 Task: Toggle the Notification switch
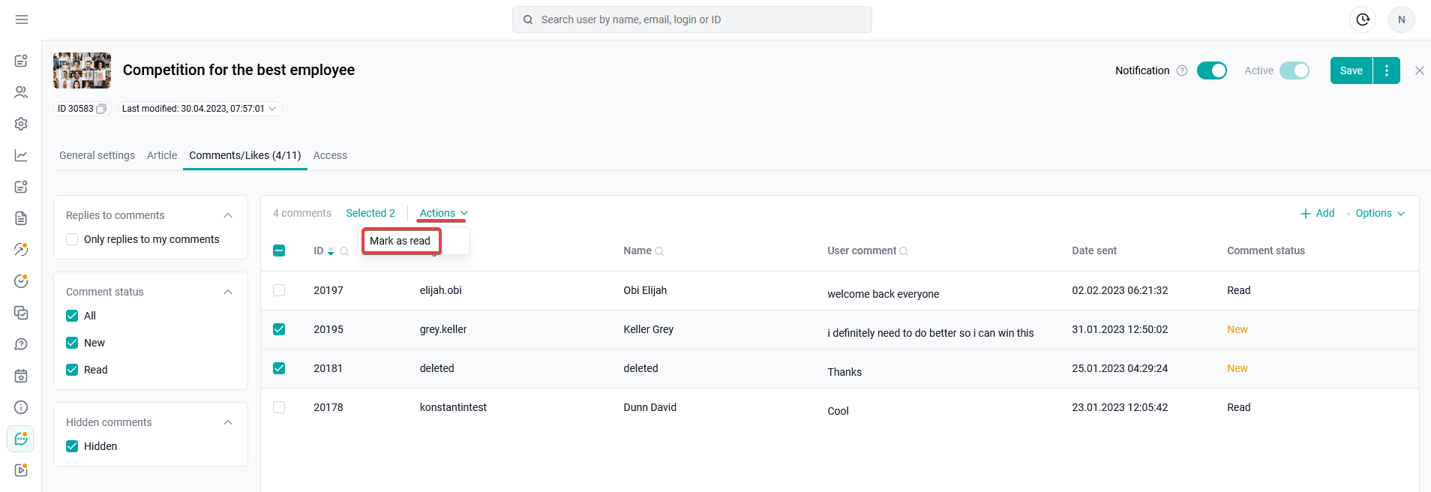point(1212,70)
